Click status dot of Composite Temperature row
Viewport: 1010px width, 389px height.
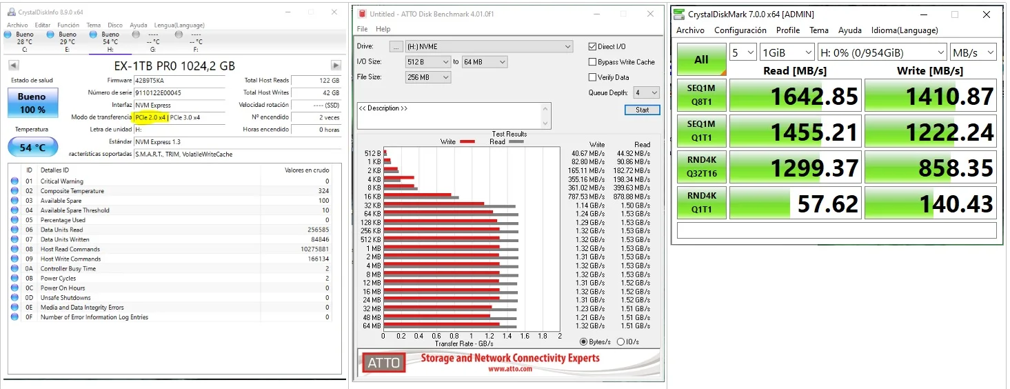pyautogui.click(x=14, y=191)
